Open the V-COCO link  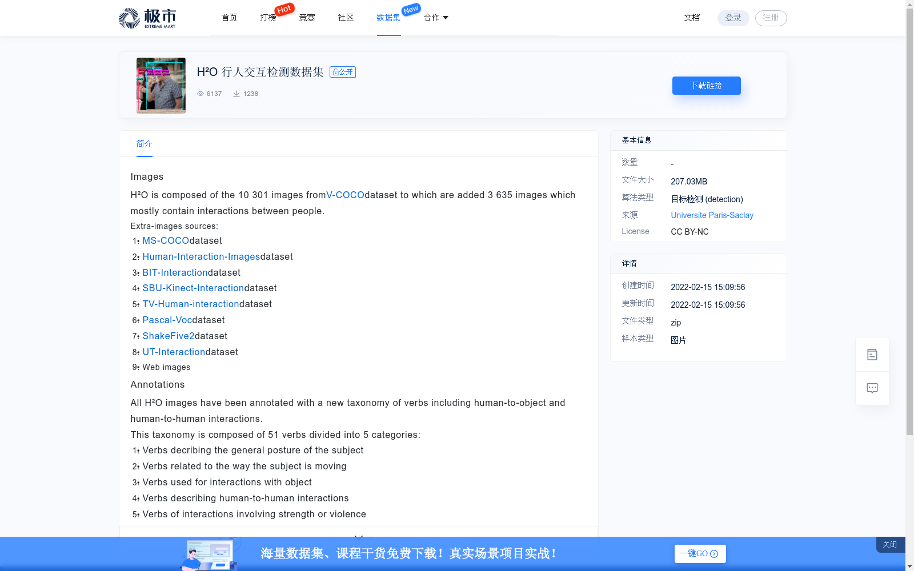(x=345, y=195)
